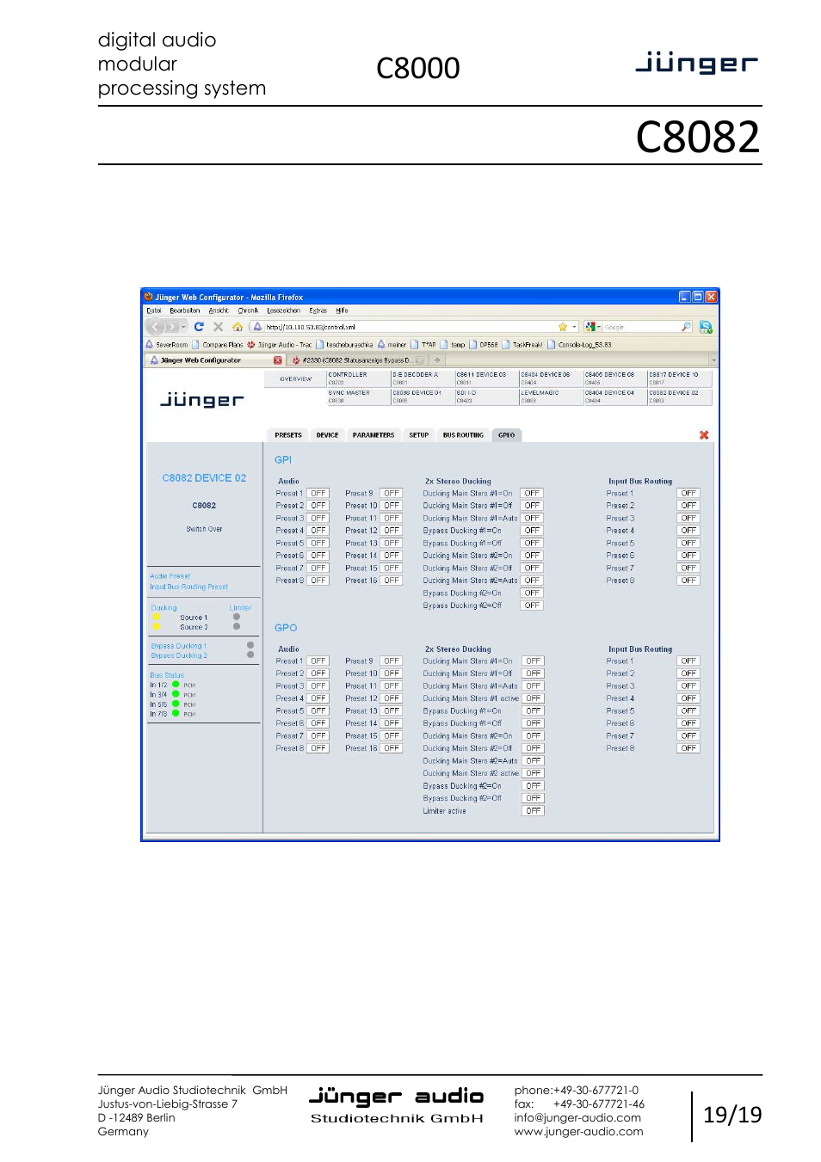This screenshot has height=1162, width=821.
Task: Click the Firefox forward arrow button
Action: click(x=173, y=327)
